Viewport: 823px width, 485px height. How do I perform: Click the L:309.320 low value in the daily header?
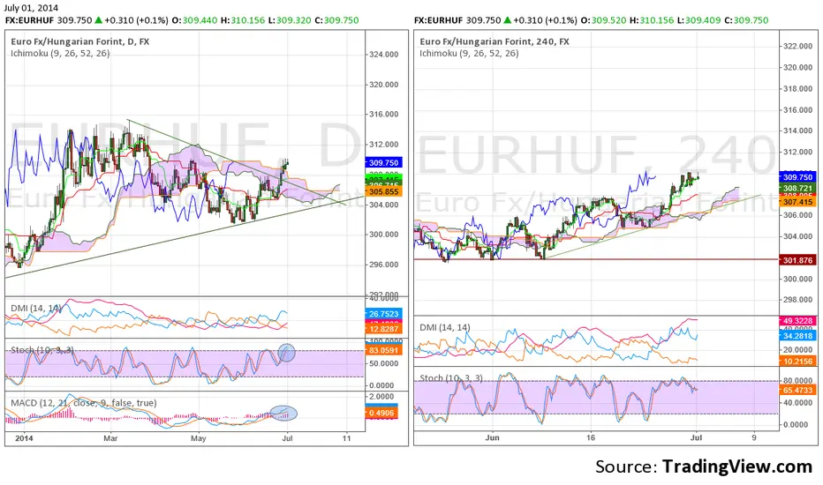pos(290,20)
